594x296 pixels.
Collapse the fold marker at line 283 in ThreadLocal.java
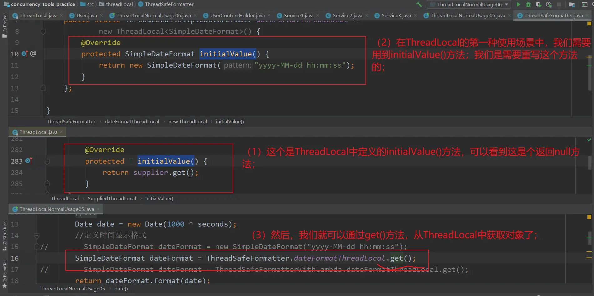click(x=47, y=161)
